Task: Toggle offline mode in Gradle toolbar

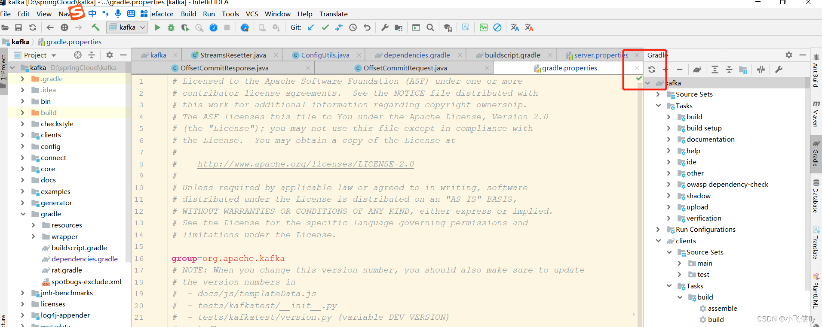Action: (761, 70)
